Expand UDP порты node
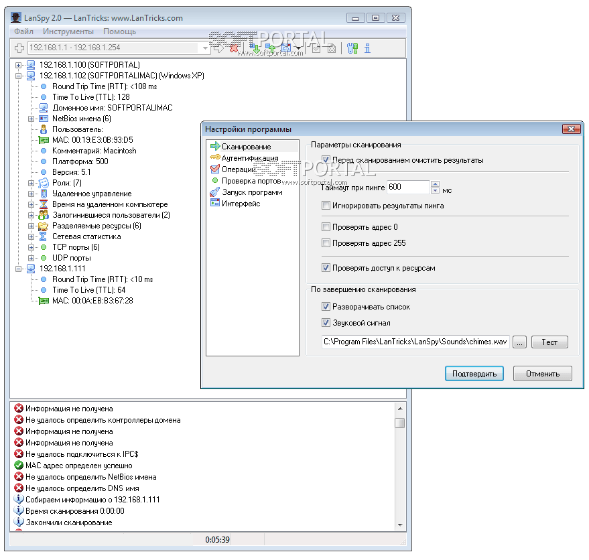Image resolution: width=589 pixels, height=560 pixels. 31,258
